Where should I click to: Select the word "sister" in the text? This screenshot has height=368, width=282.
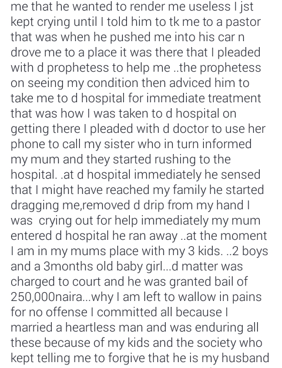click(119, 144)
